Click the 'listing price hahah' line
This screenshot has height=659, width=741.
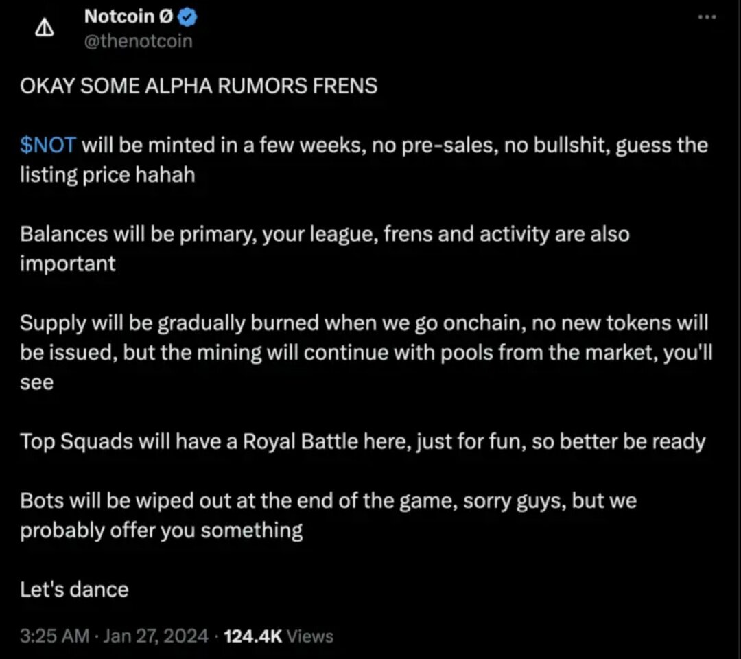(108, 174)
